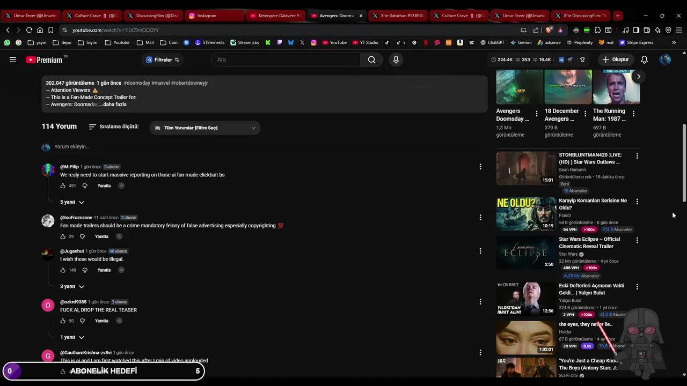Viewport: 687px width, 386px height.
Task: Click the page vertical scrollbar
Action: 684,163
